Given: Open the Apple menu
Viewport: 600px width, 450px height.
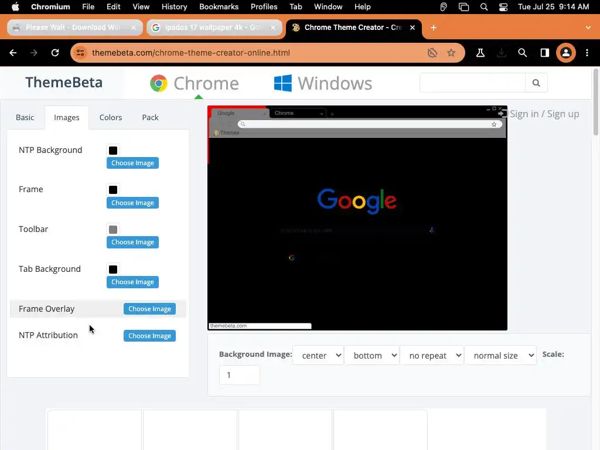Looking at the screenshot, I should [x=15, y=6].
